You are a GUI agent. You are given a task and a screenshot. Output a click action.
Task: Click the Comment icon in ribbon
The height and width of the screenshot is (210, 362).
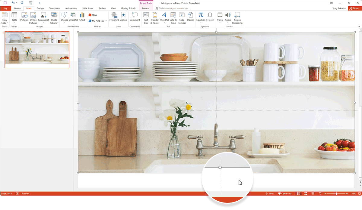(135, 17)
